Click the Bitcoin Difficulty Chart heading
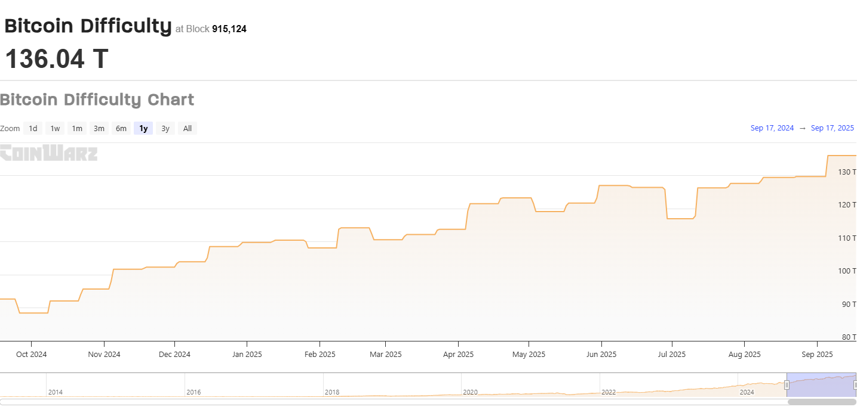 point(97,100)
